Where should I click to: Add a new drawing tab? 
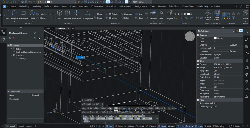tap(73, 28)
